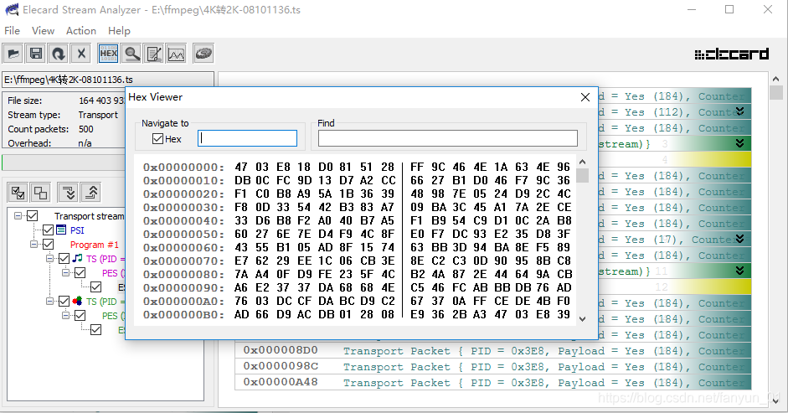Click hex offset 0x00000000 row
Image resolution: width=788 pixels, height=413 pixels.
[357, 167]
